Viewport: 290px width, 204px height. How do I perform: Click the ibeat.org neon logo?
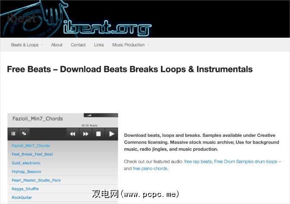(x=107, y=28)
